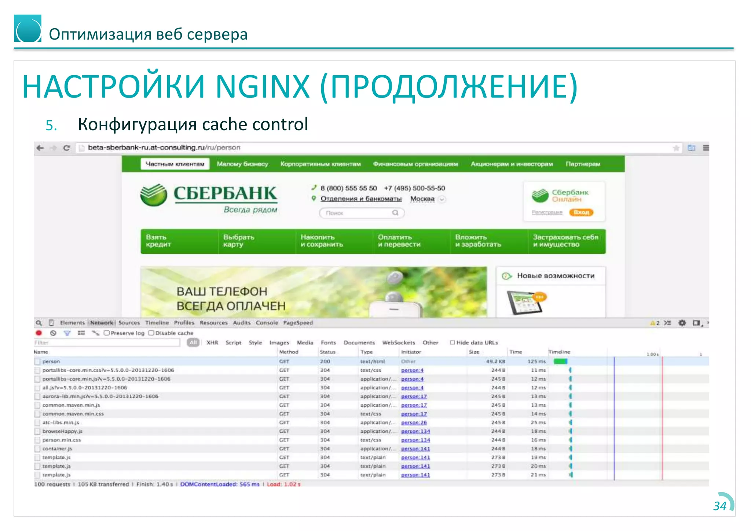Clear network log icon

pyautogui.click(x=53, y=333)
